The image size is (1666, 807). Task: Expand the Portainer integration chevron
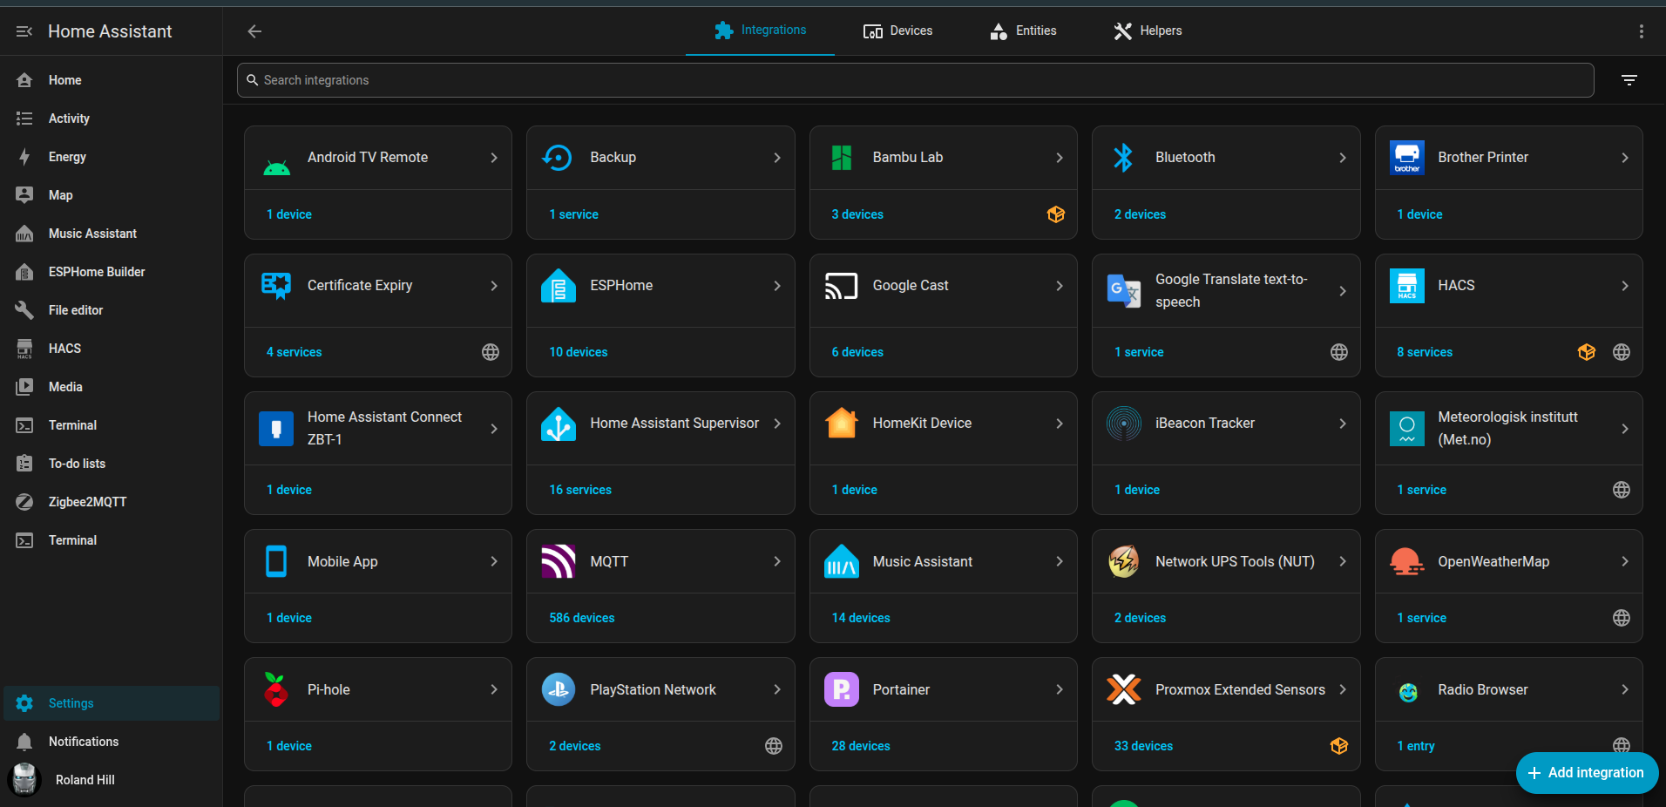(1060, 689)
